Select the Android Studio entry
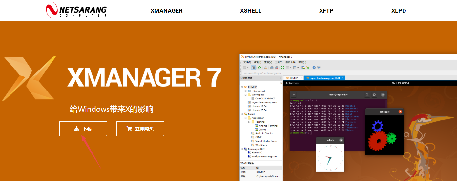 pyautogui.click(x=264, y=133)
